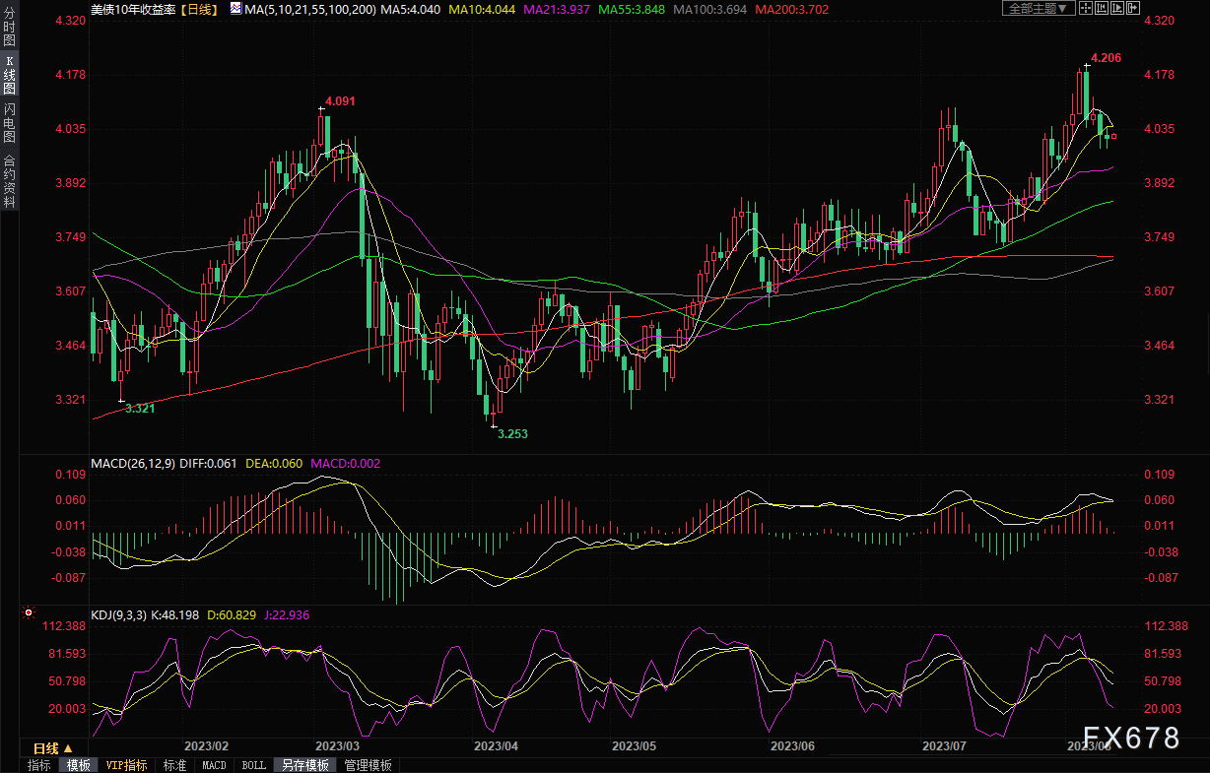Viewport: 1210px width, 773px height.
Task: Expand the 日线 period selector
Action: pos(53,748)
